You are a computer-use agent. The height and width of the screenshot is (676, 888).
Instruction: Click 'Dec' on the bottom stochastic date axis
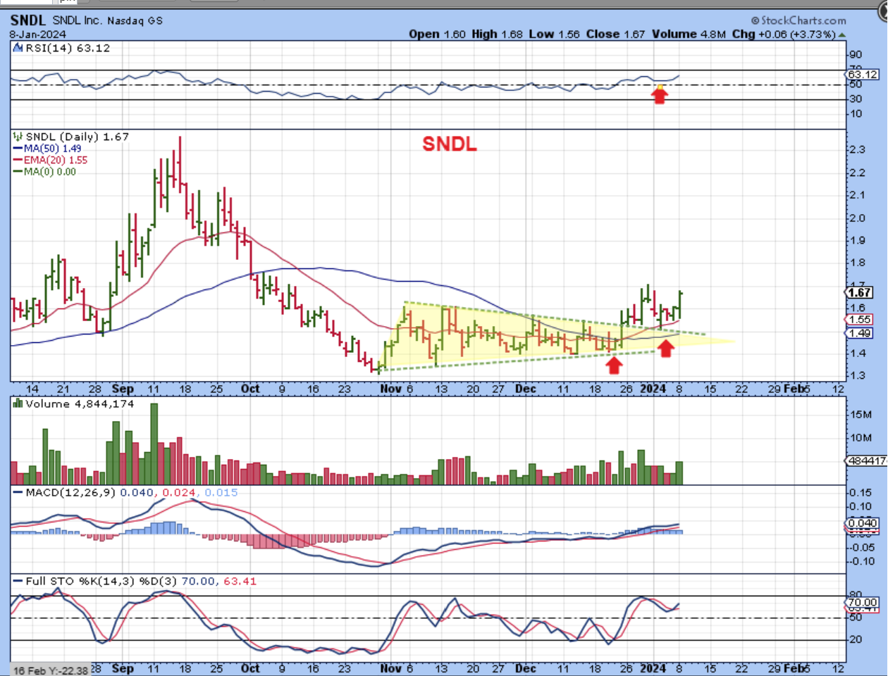[526, 668]
